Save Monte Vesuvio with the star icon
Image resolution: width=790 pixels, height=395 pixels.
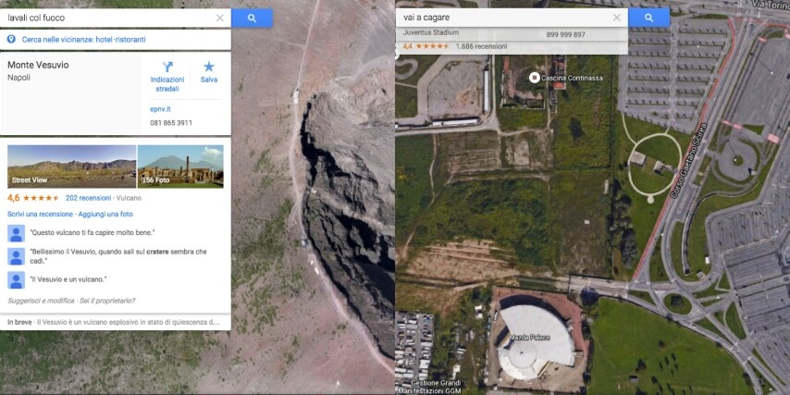click(x=208, y=67)
